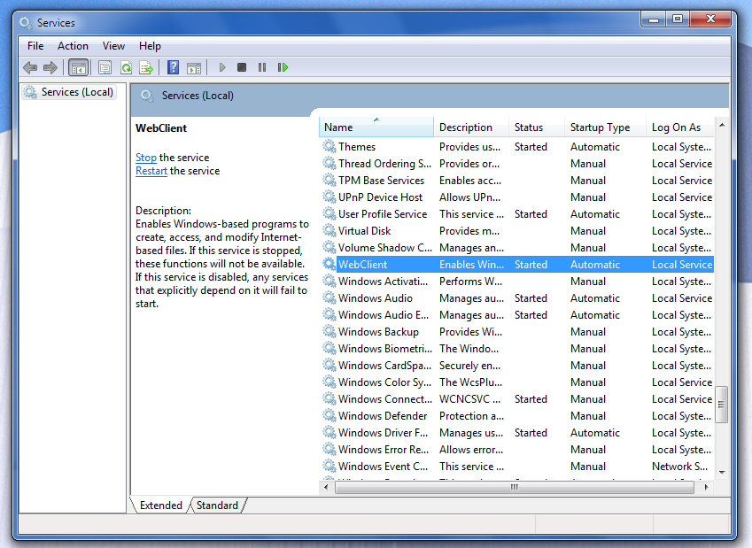
Task: Click the horizontal scrollbar thumb
Action: 514,487
